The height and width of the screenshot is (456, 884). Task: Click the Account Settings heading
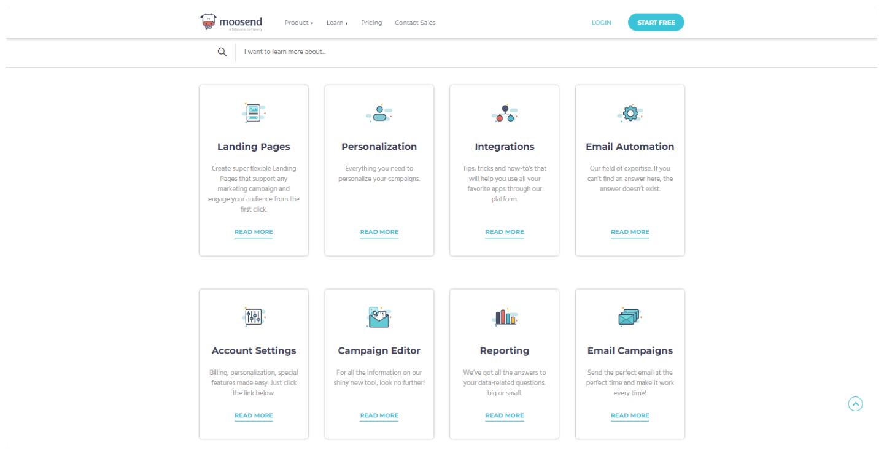[254, 351]
